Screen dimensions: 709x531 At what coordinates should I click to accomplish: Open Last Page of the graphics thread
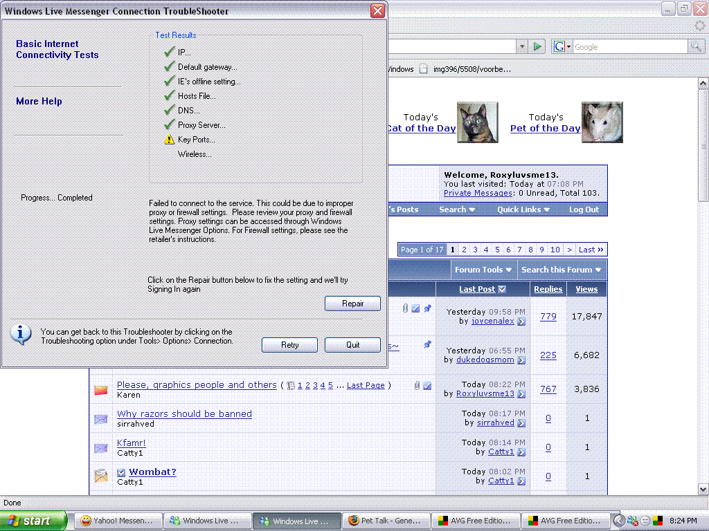366,385
